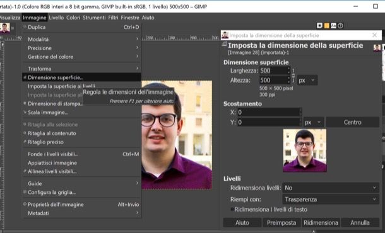Open the Finestre menu
Image resolution: width=385 pixels, height=233 pixels.
tap(130, 18)
